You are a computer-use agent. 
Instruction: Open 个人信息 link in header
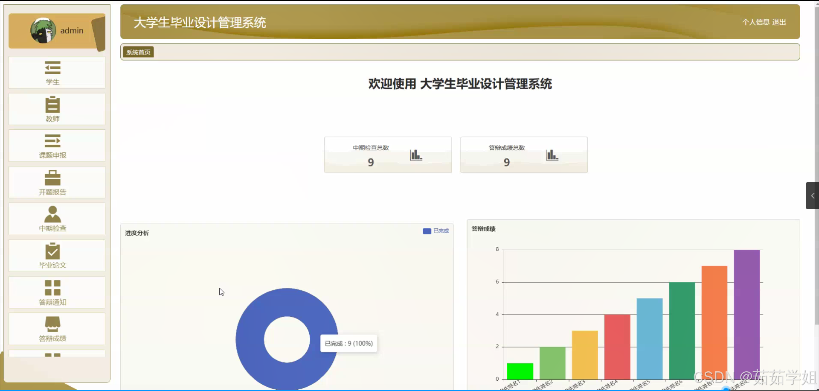(756, 22)
